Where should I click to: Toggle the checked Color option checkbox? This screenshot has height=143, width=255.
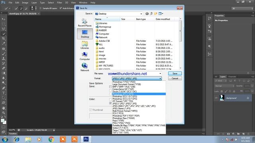coord(110,103)
